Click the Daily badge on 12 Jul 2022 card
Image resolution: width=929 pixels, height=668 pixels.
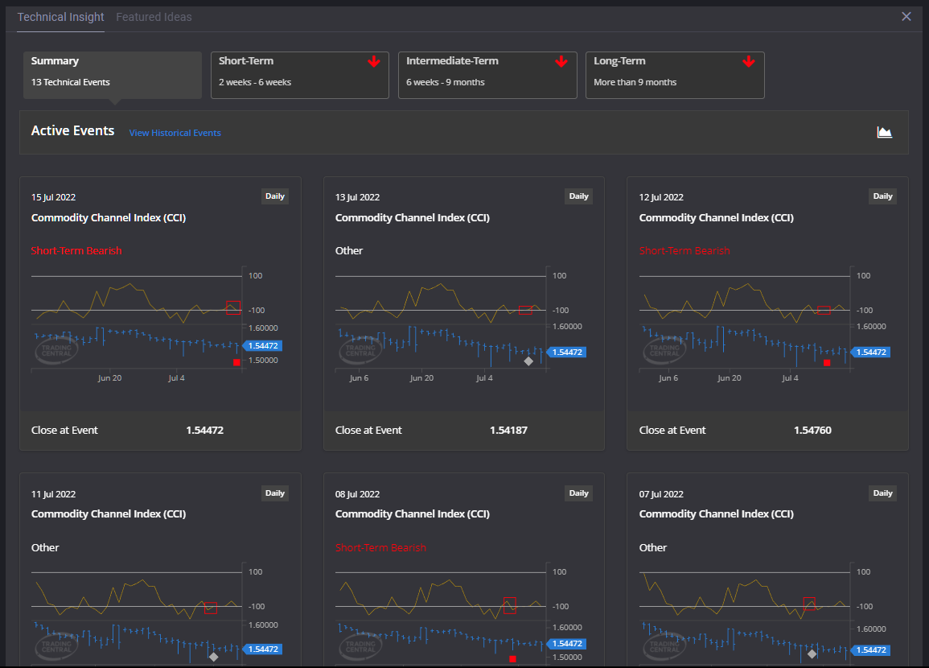pyautogui.click(x=882, y=196)
